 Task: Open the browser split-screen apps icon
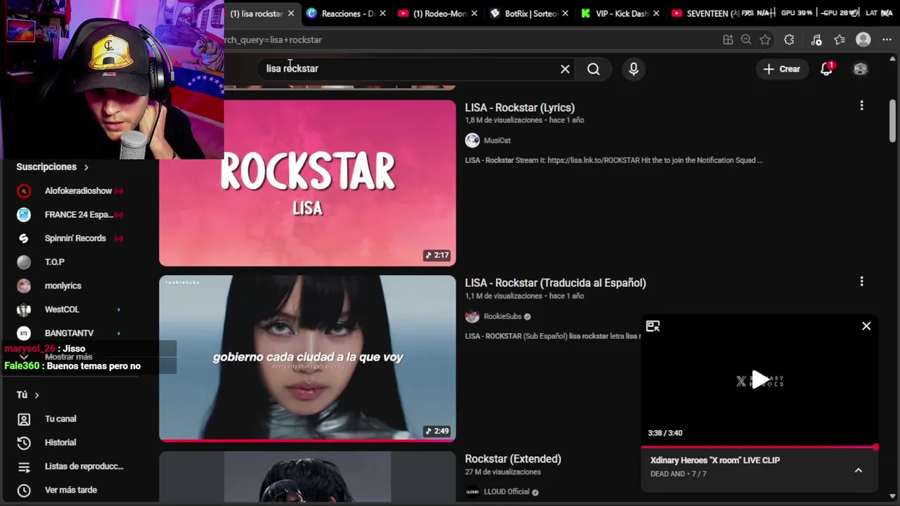coord(728,40)
